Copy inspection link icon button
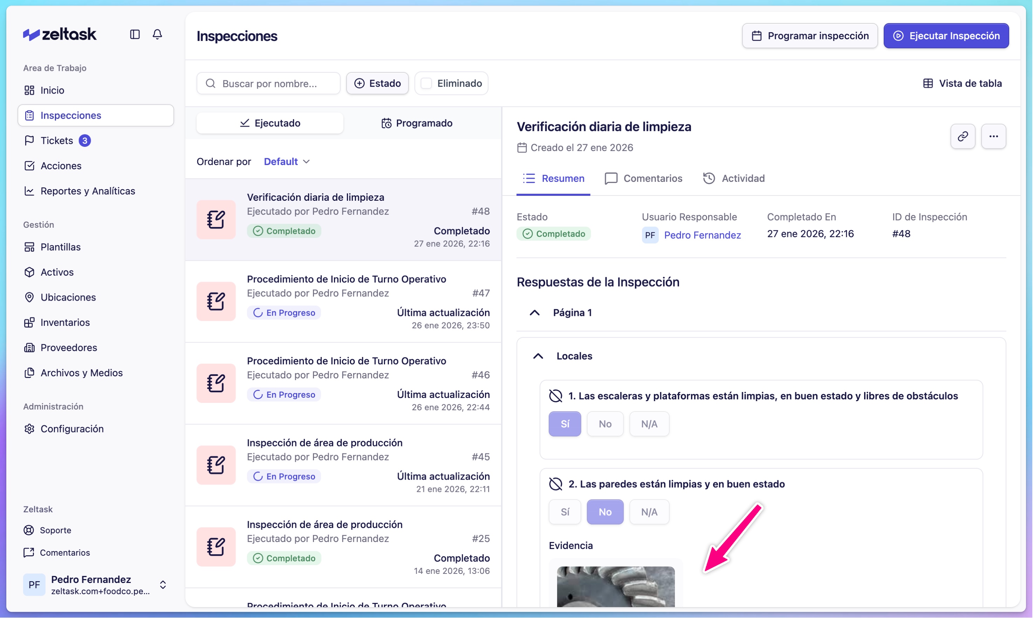The width and height of the screenshot is (1033, 618). click(x=962, y=136)
